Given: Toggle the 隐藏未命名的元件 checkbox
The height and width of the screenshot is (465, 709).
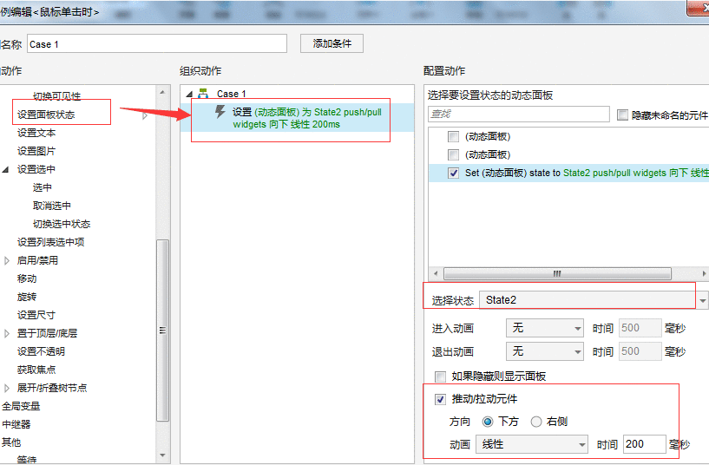Looking at the screenshot, I should pyautogui.click(x=622, y=115).
